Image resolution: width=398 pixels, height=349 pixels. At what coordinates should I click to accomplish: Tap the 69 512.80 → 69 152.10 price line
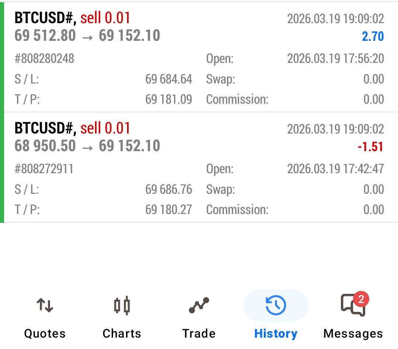click(87, 36)
